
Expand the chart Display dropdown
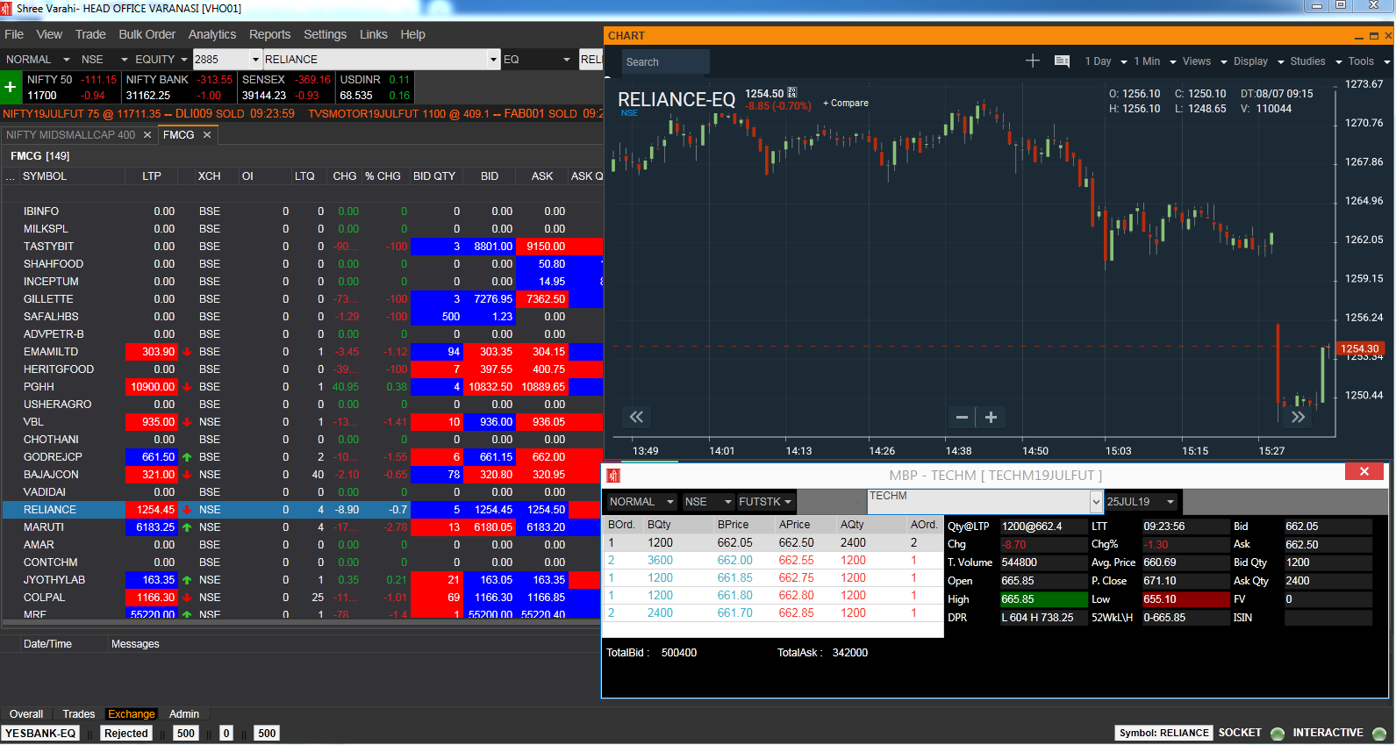pos(1259,61)
